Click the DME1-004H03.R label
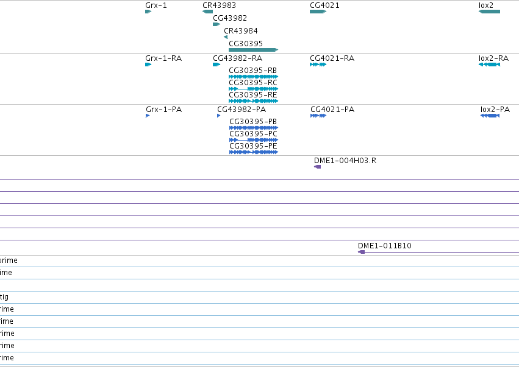Viewport: 519px width, 367px height. tap(345, 161)
